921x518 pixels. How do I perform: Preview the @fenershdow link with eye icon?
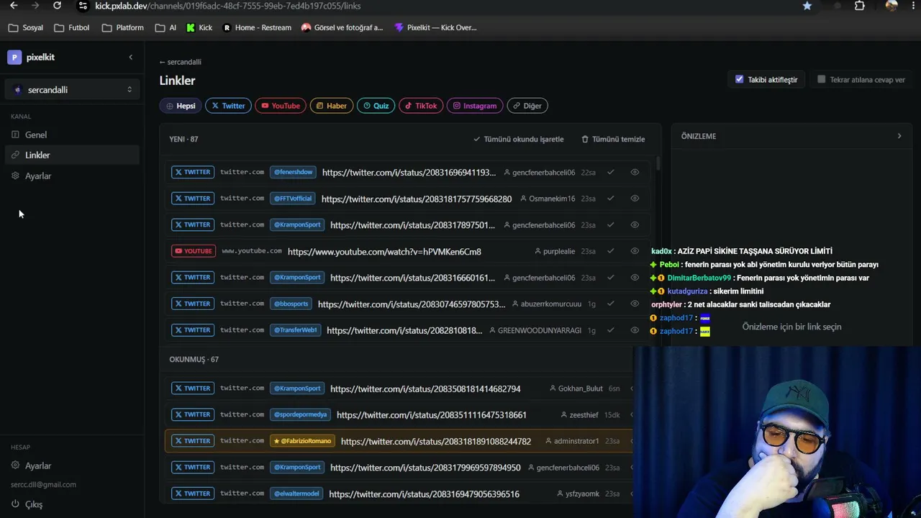(x=635, y=172)
